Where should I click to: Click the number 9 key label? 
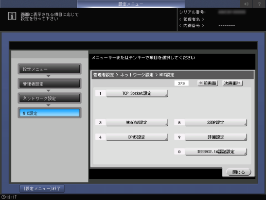tap(180, 137)
